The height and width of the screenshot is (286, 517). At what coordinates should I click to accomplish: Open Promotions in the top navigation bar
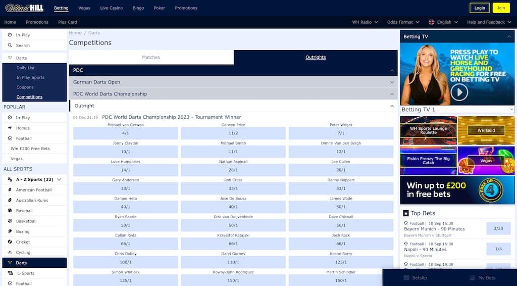(x=186, y=8)
